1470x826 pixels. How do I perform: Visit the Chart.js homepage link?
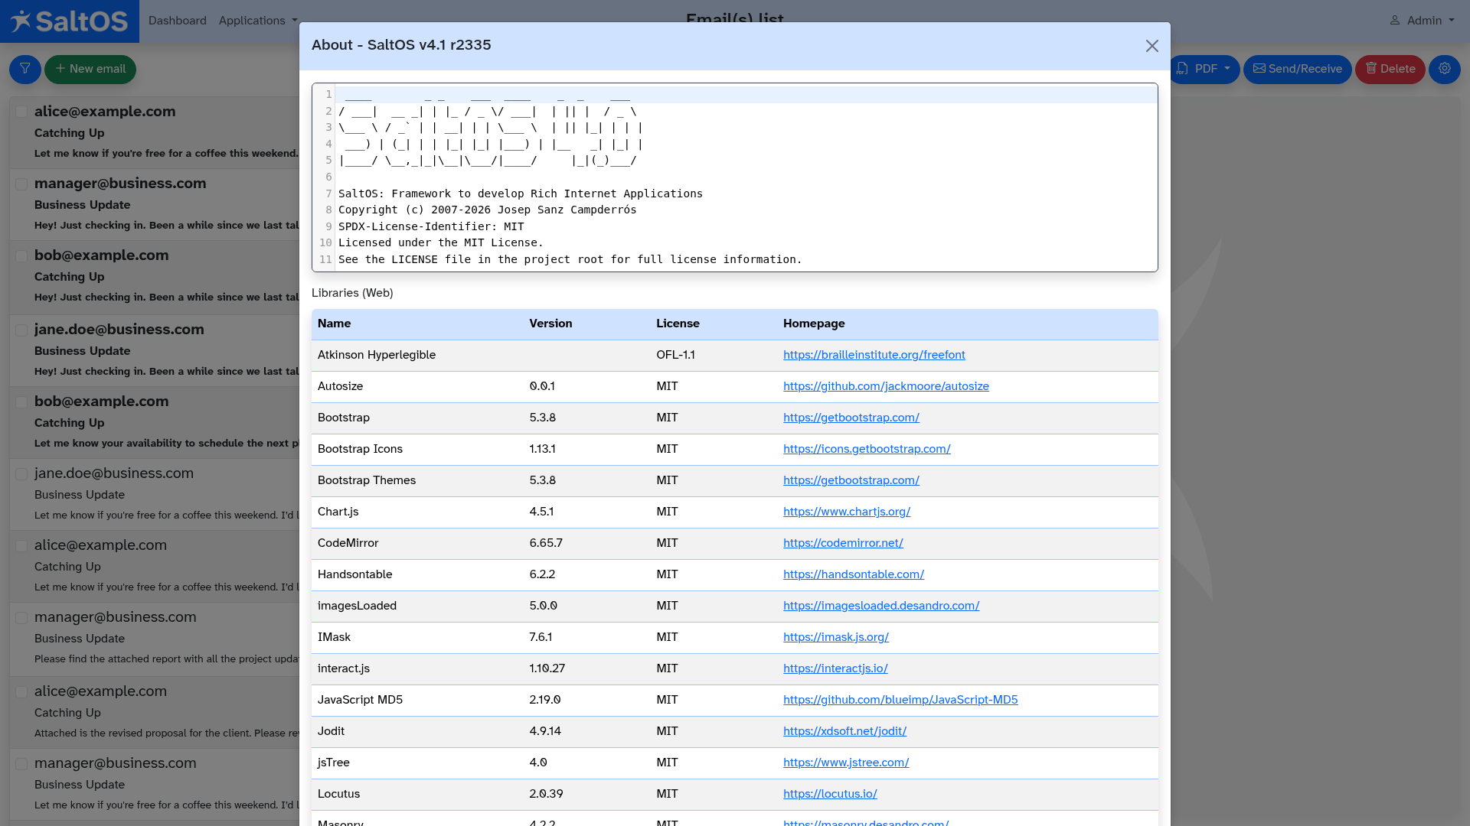tap(846, 512)
